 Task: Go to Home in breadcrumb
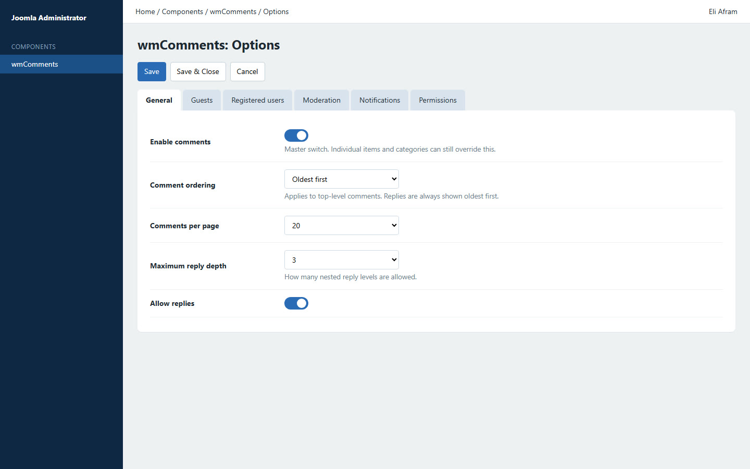click(145, 11)
